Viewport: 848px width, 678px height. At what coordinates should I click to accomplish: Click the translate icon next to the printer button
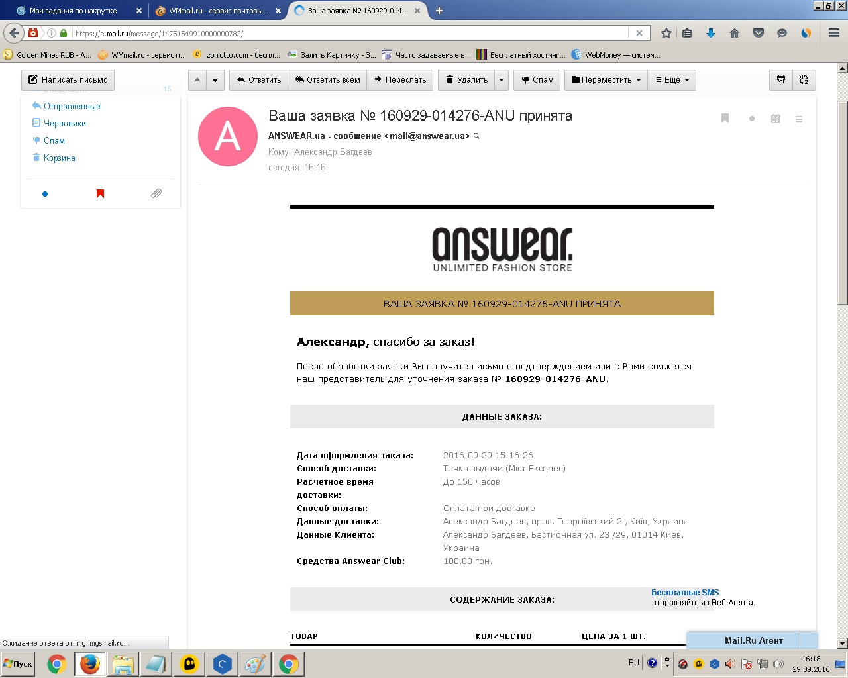804,80
